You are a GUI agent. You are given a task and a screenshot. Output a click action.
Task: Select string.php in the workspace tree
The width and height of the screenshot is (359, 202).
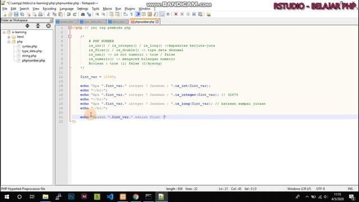(x=29, y=56)
